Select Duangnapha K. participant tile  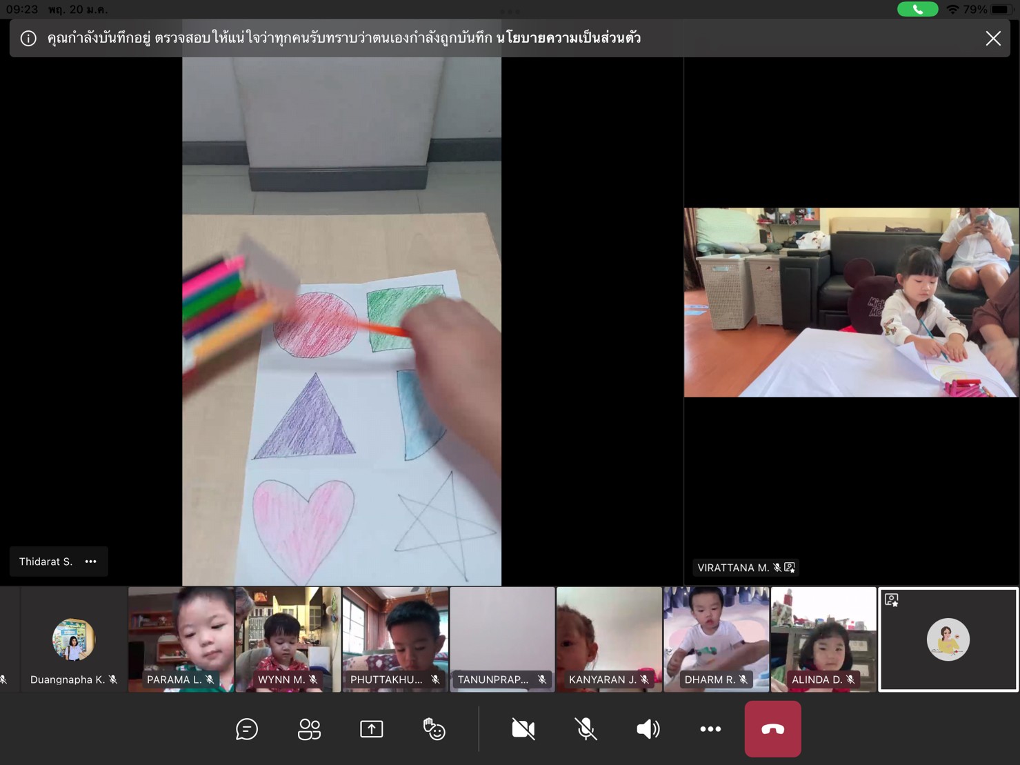point(74,639)
